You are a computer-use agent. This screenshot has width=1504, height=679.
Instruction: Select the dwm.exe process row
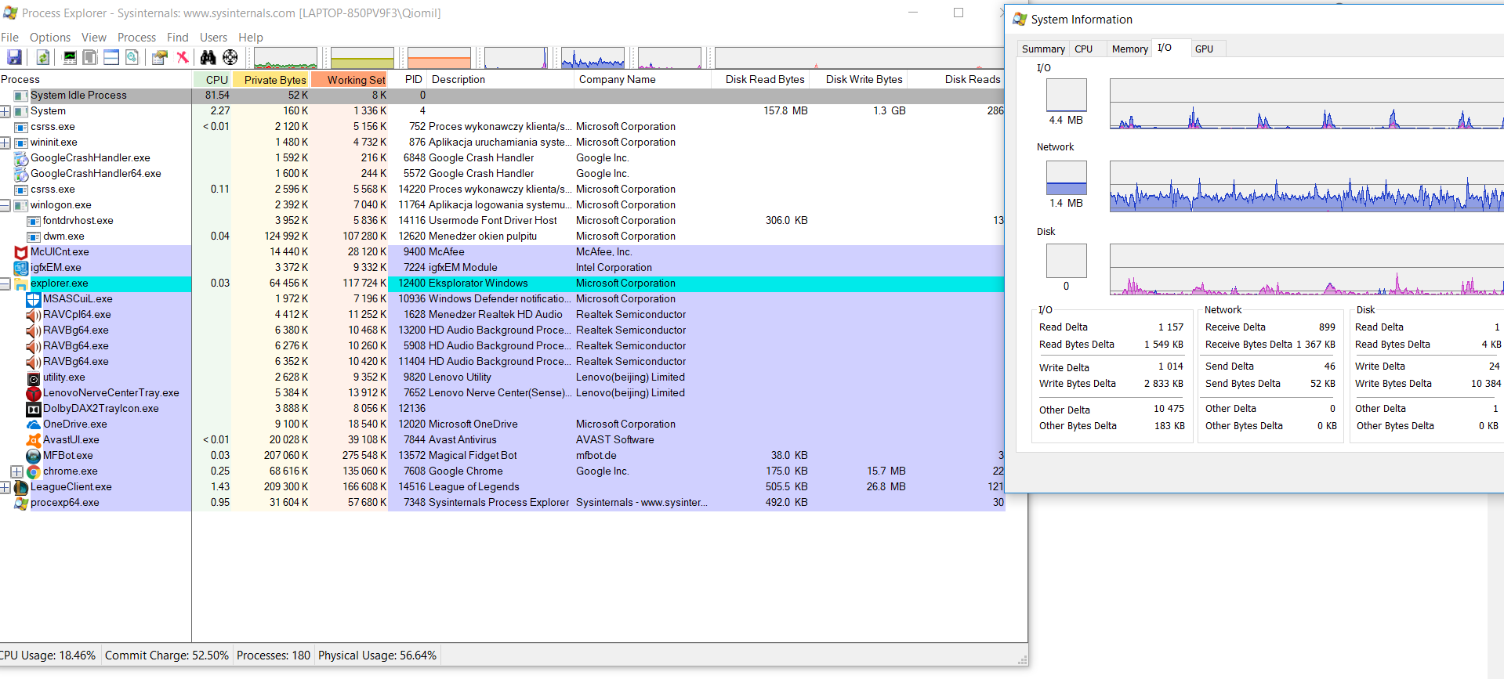[502, 237]
